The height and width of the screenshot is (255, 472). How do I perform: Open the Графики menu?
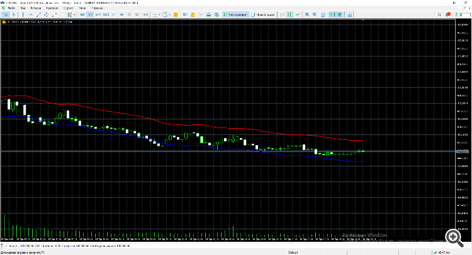coord(52,8)
